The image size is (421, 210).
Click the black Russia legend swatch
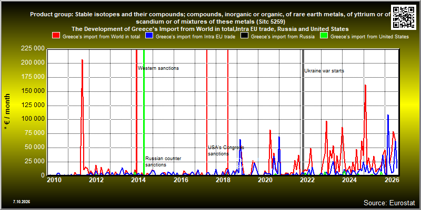pyautogui.click(x=244, y=36)
